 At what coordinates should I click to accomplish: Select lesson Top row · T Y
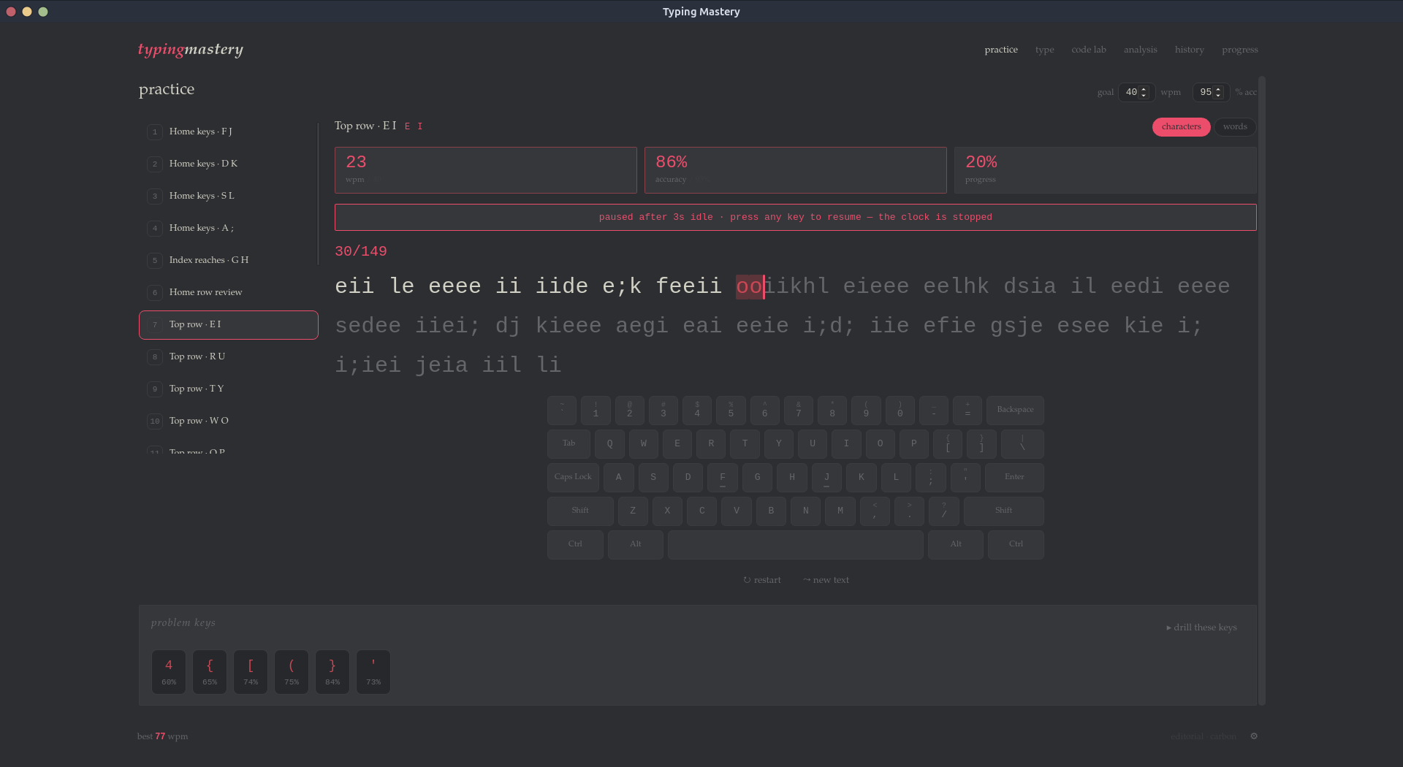[228, 389]
